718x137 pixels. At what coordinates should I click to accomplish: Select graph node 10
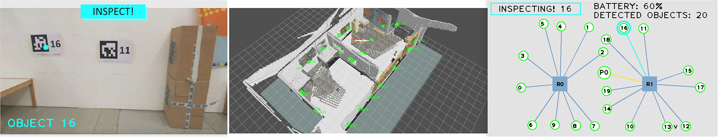[630, 126]
